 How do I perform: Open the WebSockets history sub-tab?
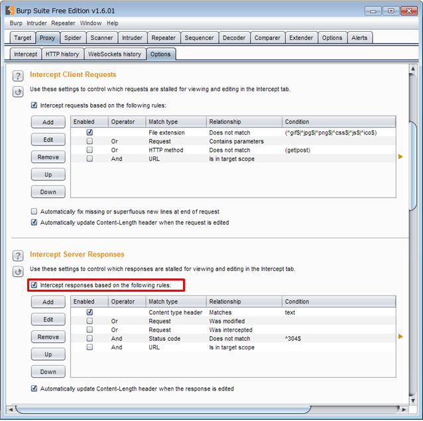pyautogui.click(x=115, y=54)
